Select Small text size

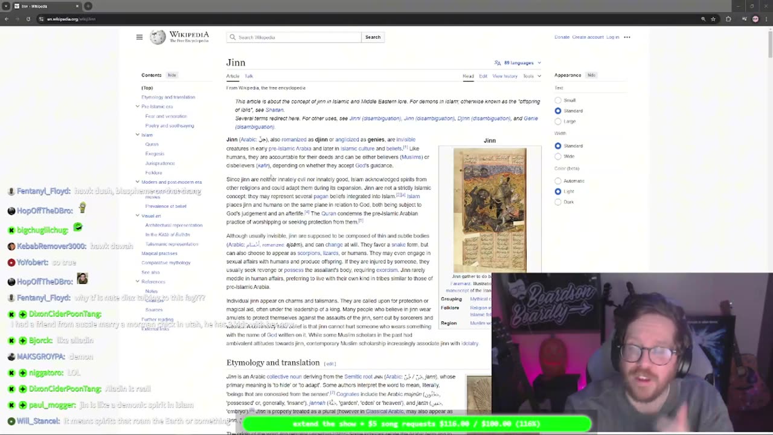pyautogui.click(x=558, y=100)
